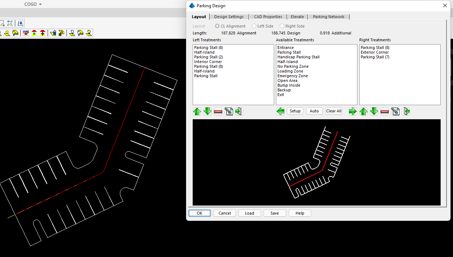The width and height of the screenshot is (453, 257).
Task: Click the blue padlock lock layer icon
Action: pos(53,33)
